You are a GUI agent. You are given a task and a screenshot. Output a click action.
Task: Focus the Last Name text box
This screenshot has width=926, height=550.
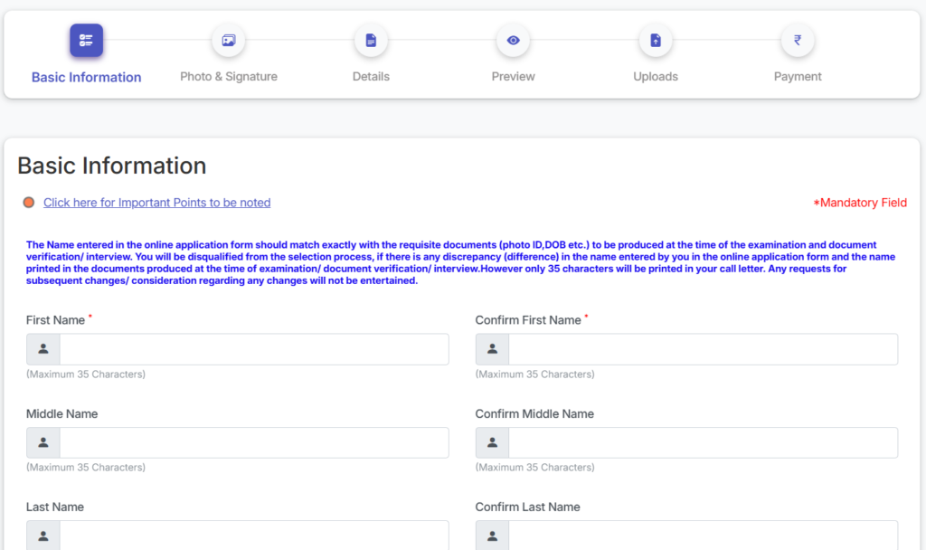(254, 536)
